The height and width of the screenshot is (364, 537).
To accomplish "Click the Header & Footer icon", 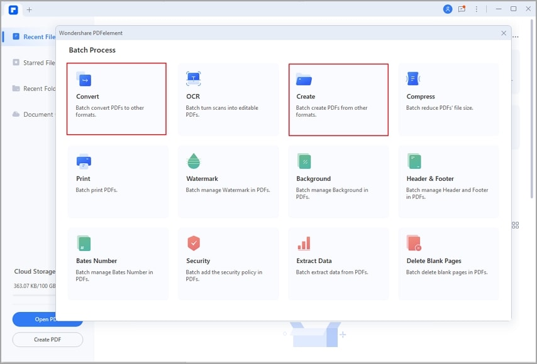I will (414, 161).
